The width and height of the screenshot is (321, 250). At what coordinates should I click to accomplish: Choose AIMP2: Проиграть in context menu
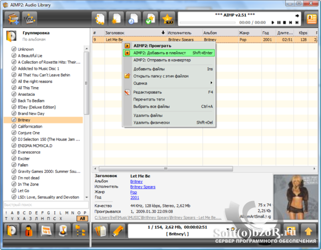click(x=169, y=46)
